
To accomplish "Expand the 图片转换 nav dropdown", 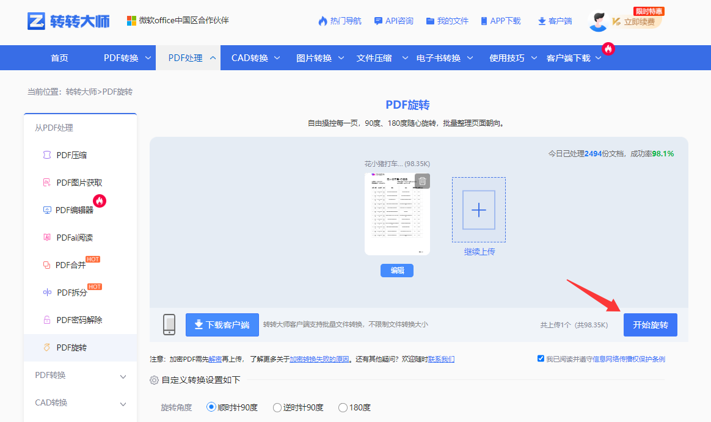I will click(341, 58).
